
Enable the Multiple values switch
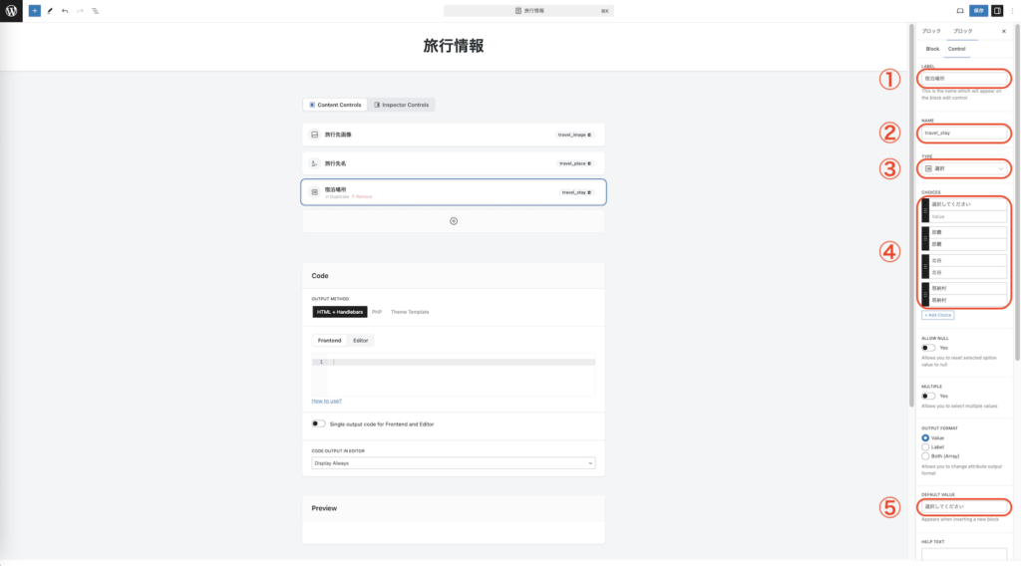pyautogui.click(x=929, y=396)
